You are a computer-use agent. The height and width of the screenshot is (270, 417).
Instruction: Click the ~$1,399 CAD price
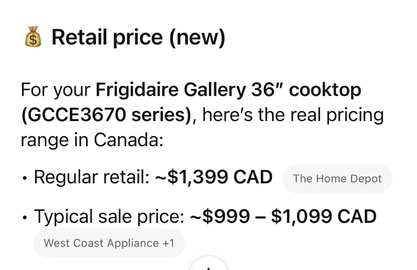point(214,177)
